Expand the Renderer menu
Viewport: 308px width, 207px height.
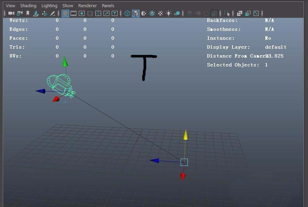[x=88, y=5]
